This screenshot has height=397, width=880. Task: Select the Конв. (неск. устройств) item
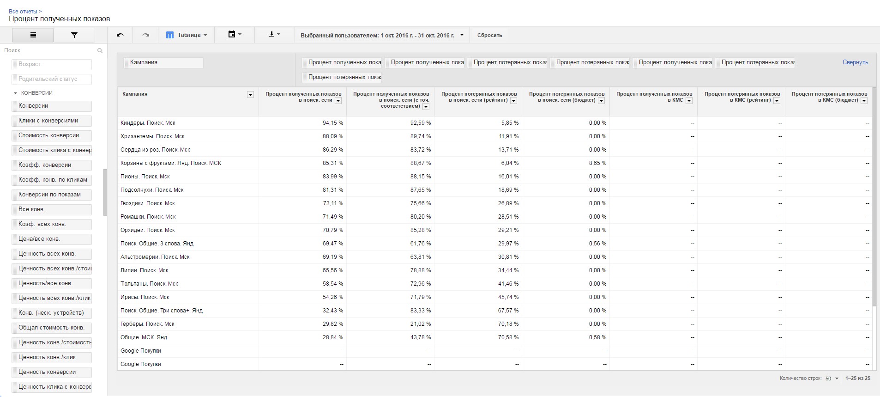click(x=52, y=313)
